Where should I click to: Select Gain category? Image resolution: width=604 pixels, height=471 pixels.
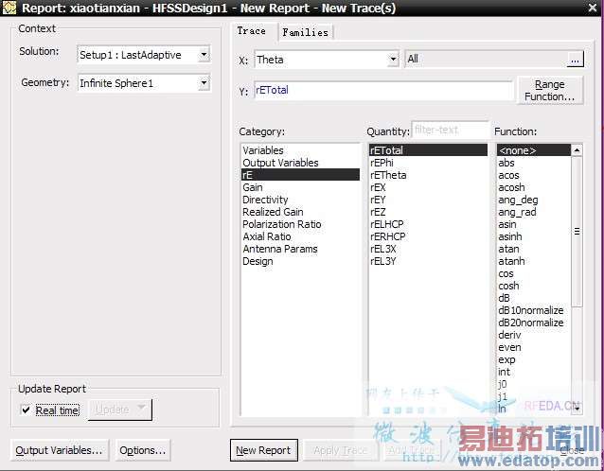tap(300, 187)
